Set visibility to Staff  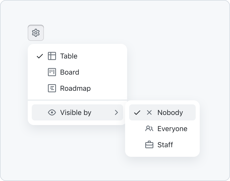(x=162, y=145)
